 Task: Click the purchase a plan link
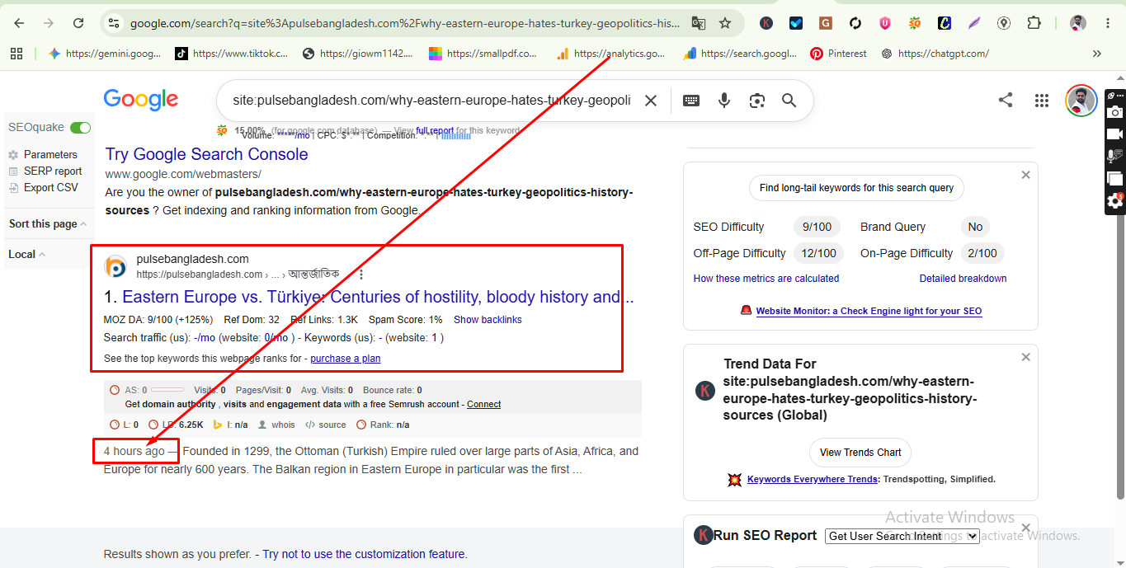[346, 359]
